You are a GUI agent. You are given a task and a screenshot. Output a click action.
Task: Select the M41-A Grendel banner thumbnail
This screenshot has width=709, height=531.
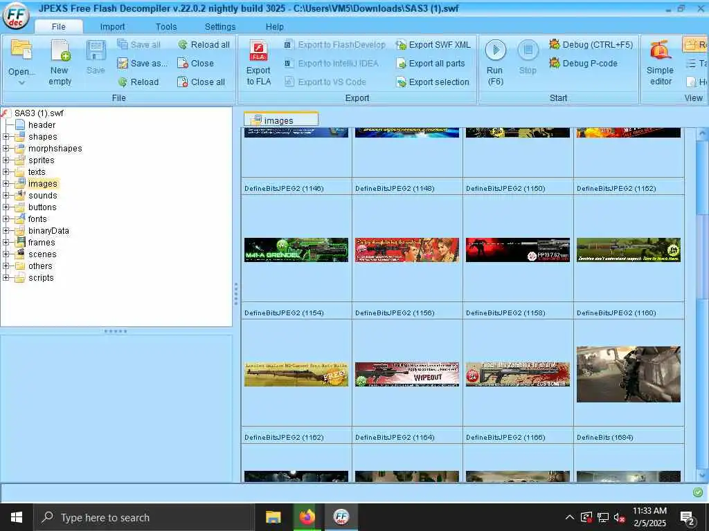[x=296, y=250]
